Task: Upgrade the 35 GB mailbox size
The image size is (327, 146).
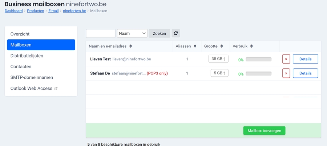Action: tap(218, 59)
